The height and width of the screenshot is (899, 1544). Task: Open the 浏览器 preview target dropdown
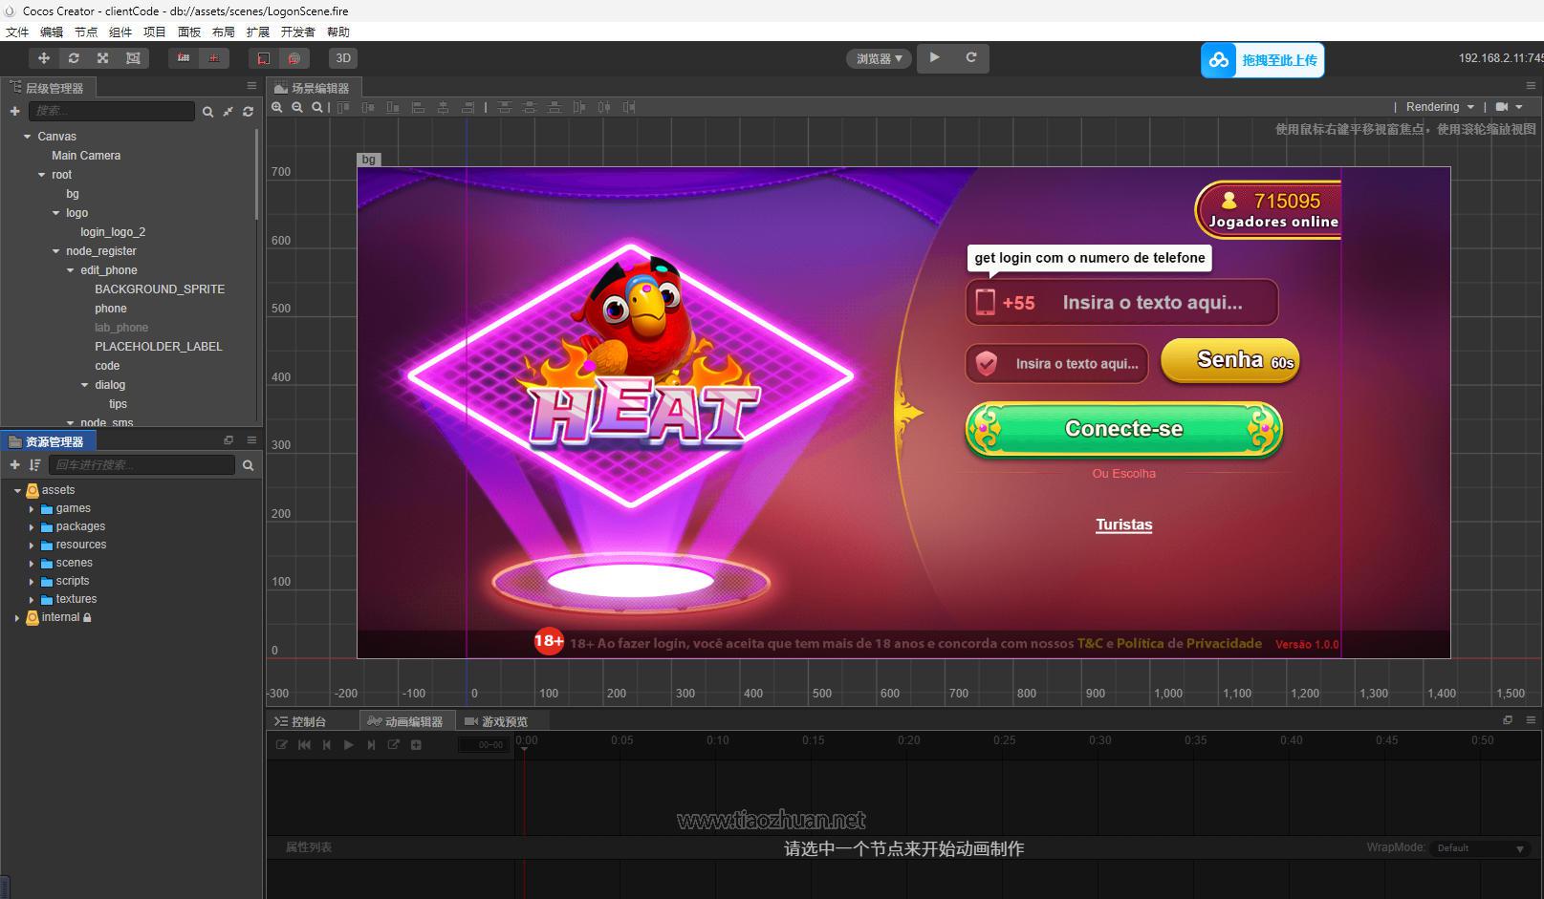point(878,57)
